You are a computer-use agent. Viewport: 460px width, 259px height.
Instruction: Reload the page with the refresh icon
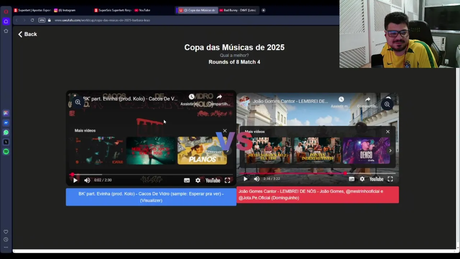32,20
